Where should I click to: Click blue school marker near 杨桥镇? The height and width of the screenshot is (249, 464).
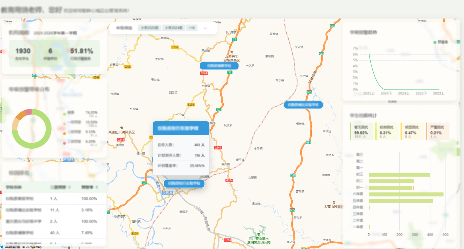(303, 105)
